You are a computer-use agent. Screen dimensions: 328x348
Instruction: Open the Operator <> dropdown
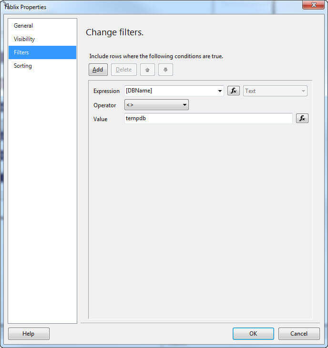click(156, 105)
